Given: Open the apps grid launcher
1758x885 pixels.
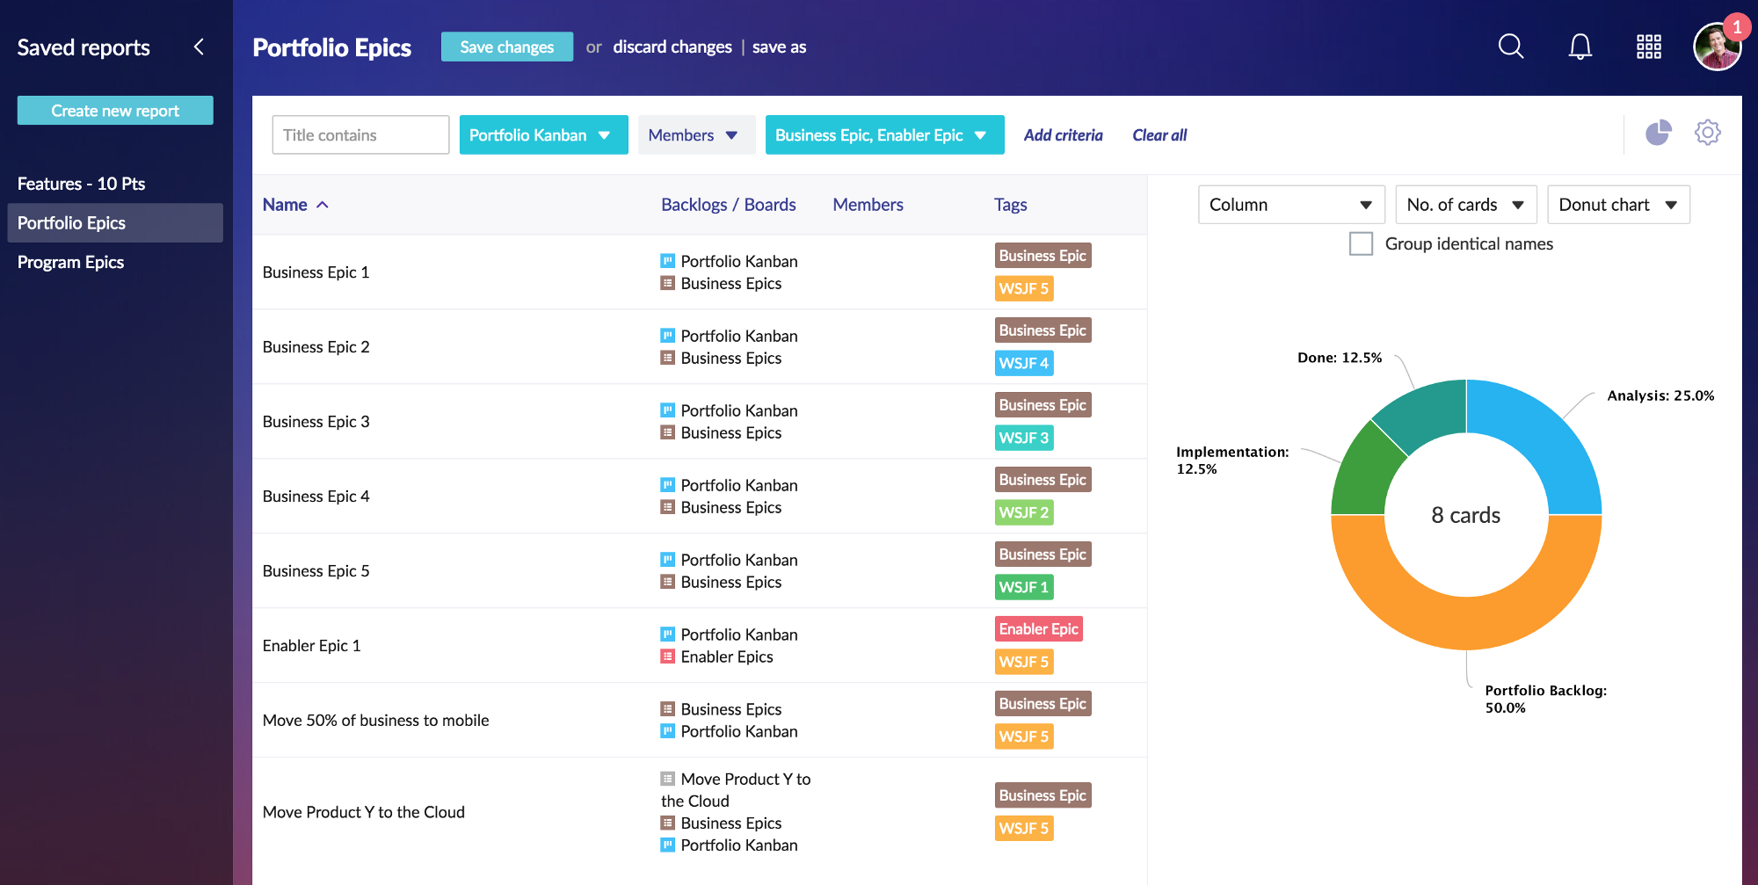Looking at the screenshot, I should coord(1648,47).
